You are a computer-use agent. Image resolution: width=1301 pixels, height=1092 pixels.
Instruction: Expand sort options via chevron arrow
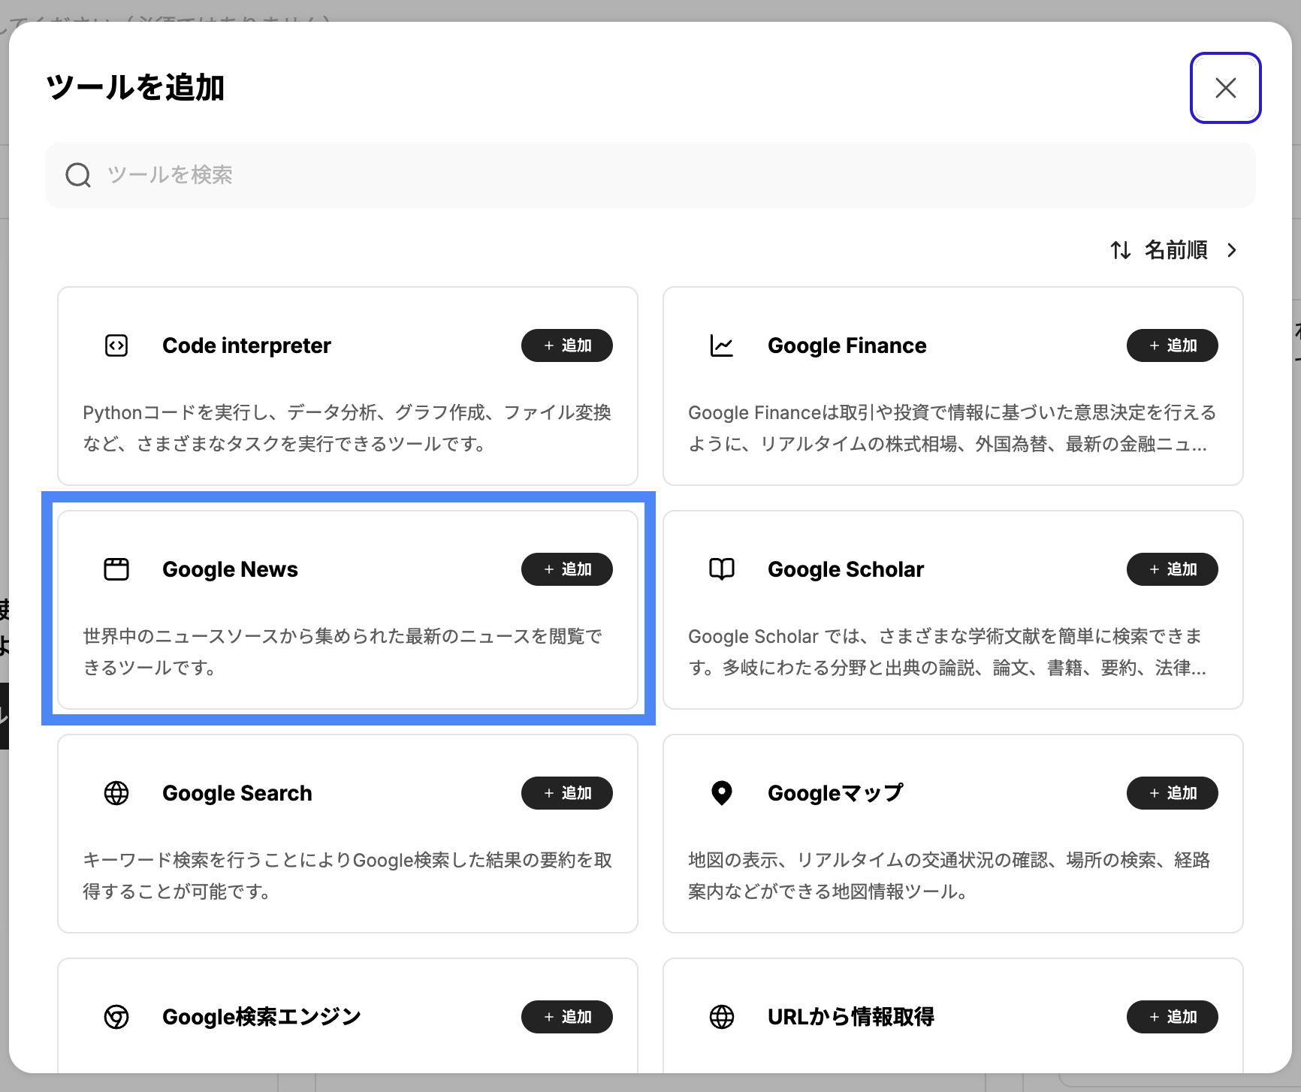click(x=1232, y=250)
